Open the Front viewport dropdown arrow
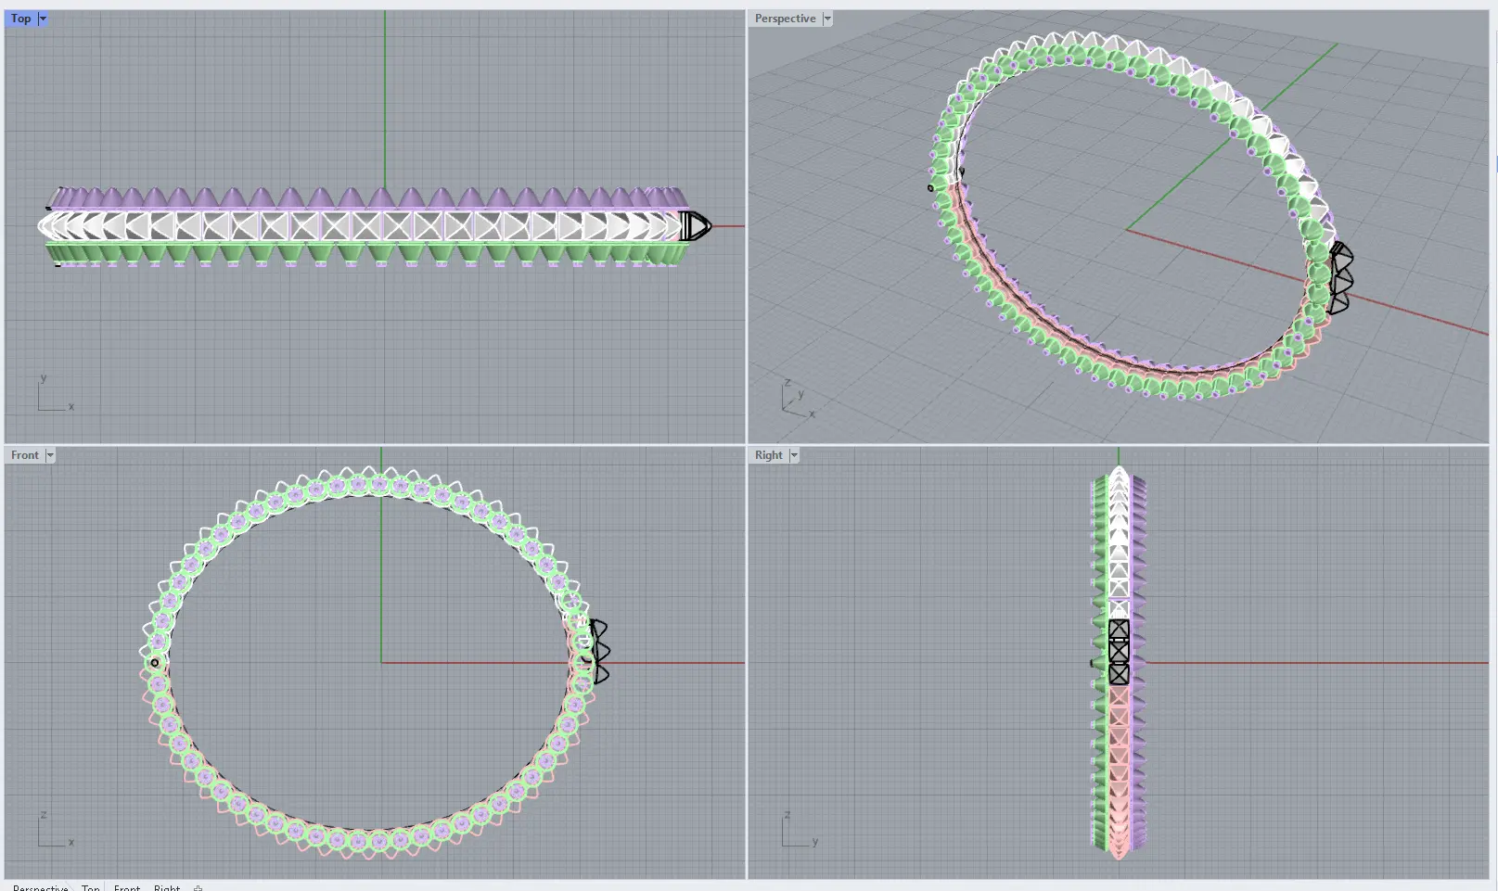 (50, 455)
